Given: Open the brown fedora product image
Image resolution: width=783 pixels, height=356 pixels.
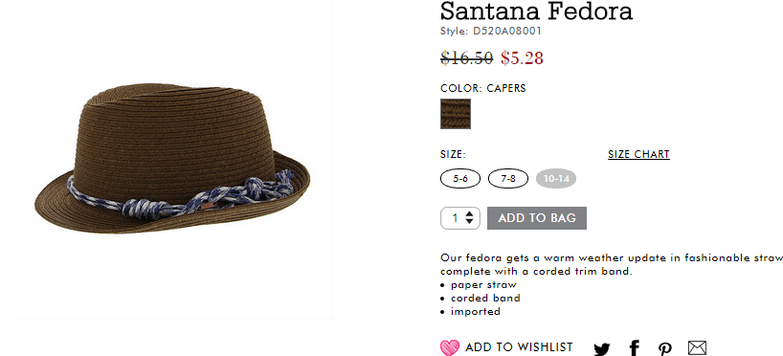Looking at the screenshot, I should pos(171,159).
